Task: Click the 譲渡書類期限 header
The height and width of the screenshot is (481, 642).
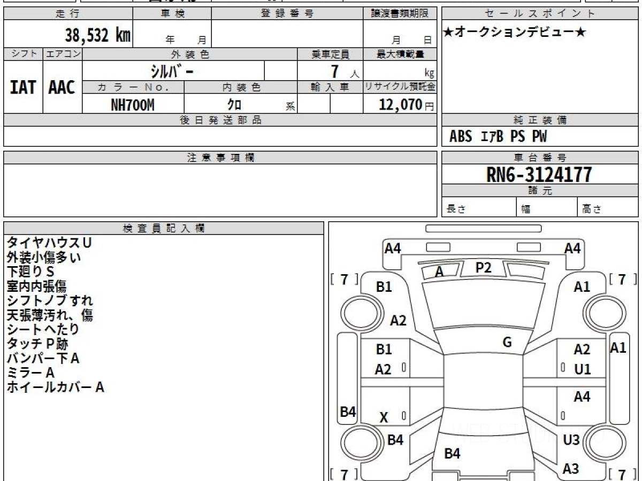Action: tap(400, 14)
